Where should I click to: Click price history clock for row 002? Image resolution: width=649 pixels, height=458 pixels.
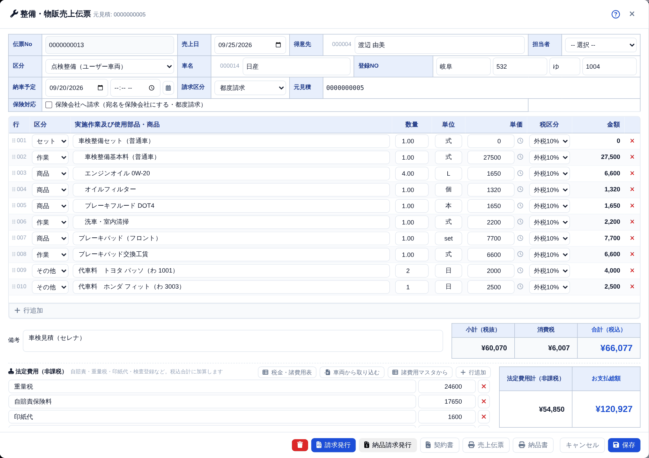pyautogui.click(x=520, y=157)
